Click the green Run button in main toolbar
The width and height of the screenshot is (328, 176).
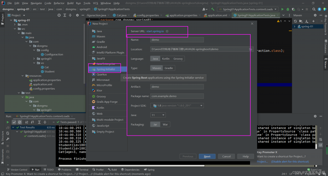pos(282,9)
